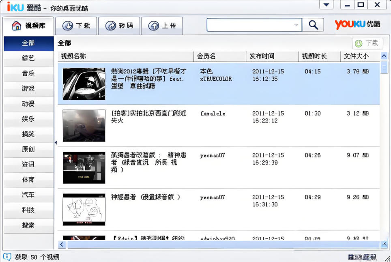Select the 汽车 category
Screen dimensions: 391x262
[29, 195]
